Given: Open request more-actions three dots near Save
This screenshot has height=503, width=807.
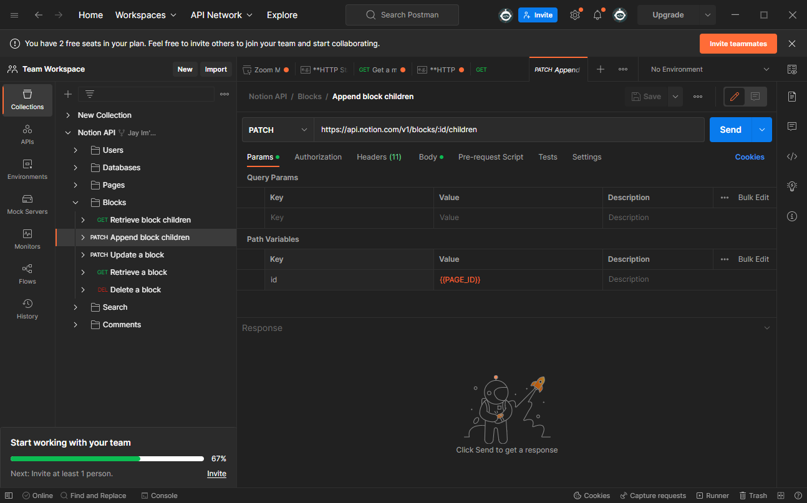Looking at the screenshot, I should coord(698,97).
